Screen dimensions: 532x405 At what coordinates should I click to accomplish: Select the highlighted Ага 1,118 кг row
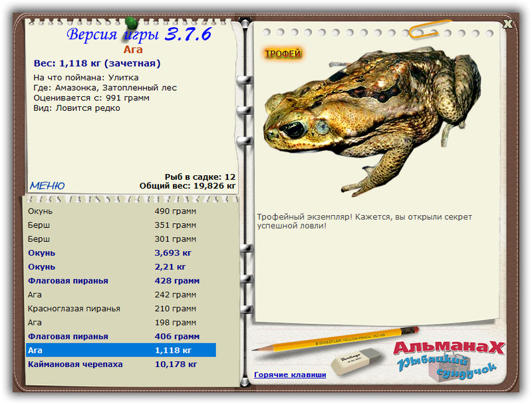point(121,350)
